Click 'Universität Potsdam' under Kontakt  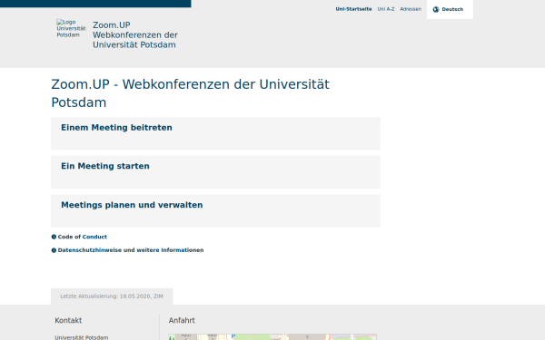(82, 337)
